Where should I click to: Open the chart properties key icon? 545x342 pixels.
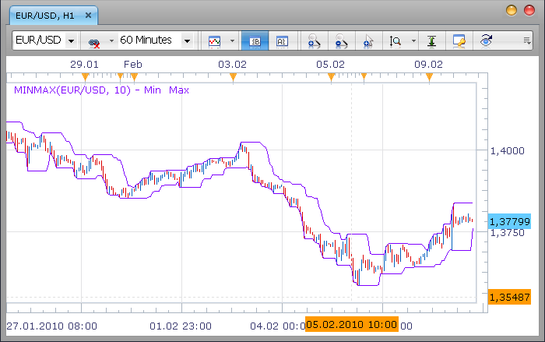pyautogui.click(x=459, y=41)
